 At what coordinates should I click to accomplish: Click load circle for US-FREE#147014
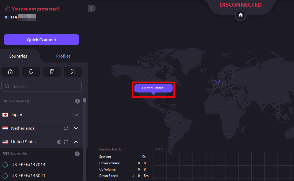pyautogui.click(x=5, y=165)
